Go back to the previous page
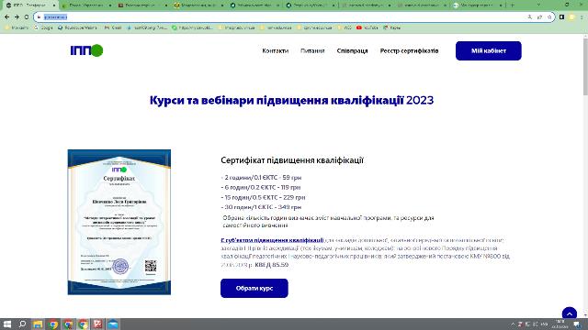The image size is (588, 330). pyautogui.click(x=7, y=17)
